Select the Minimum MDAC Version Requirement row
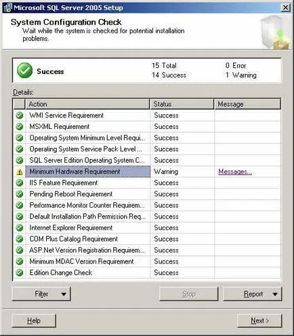294x336 pixels. click(147, 261)
